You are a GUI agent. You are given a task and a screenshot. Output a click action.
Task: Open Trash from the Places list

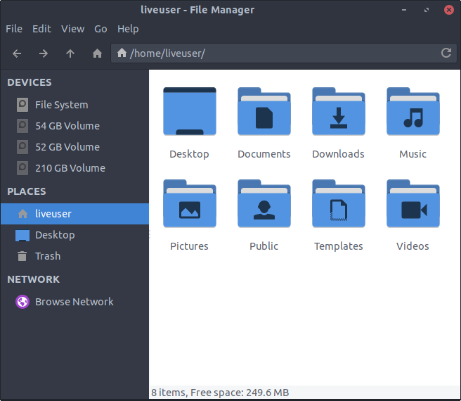47,256
